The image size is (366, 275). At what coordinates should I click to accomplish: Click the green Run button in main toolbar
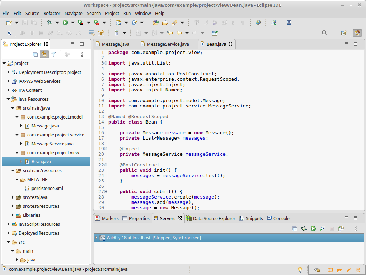[x=65, y=22]
